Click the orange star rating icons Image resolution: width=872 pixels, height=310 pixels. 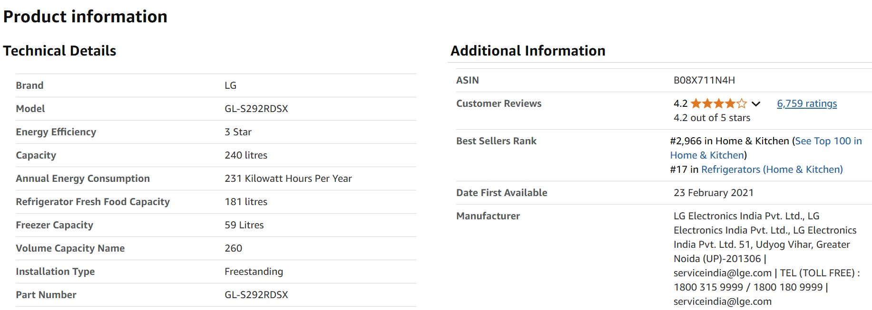pyautogui.click(x=718, y=103)
